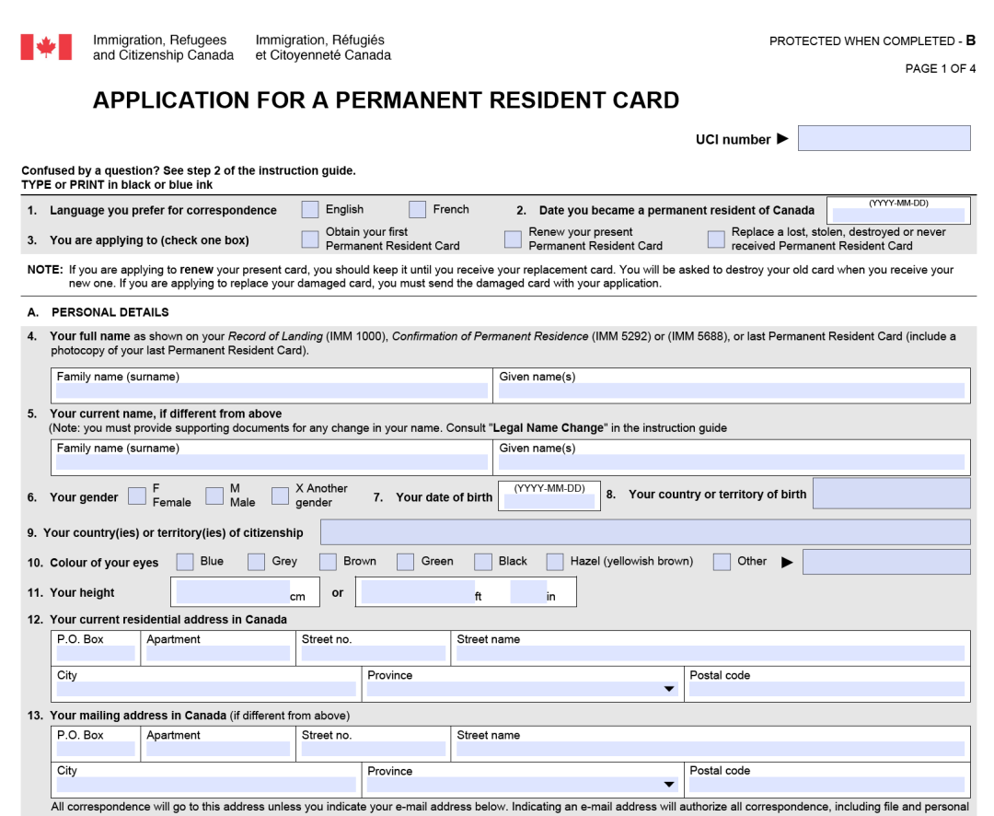Viewport: 994px width, 816px height.
Task: Tick the X Another gender checkbox
Action: click(x=280, y=496)
